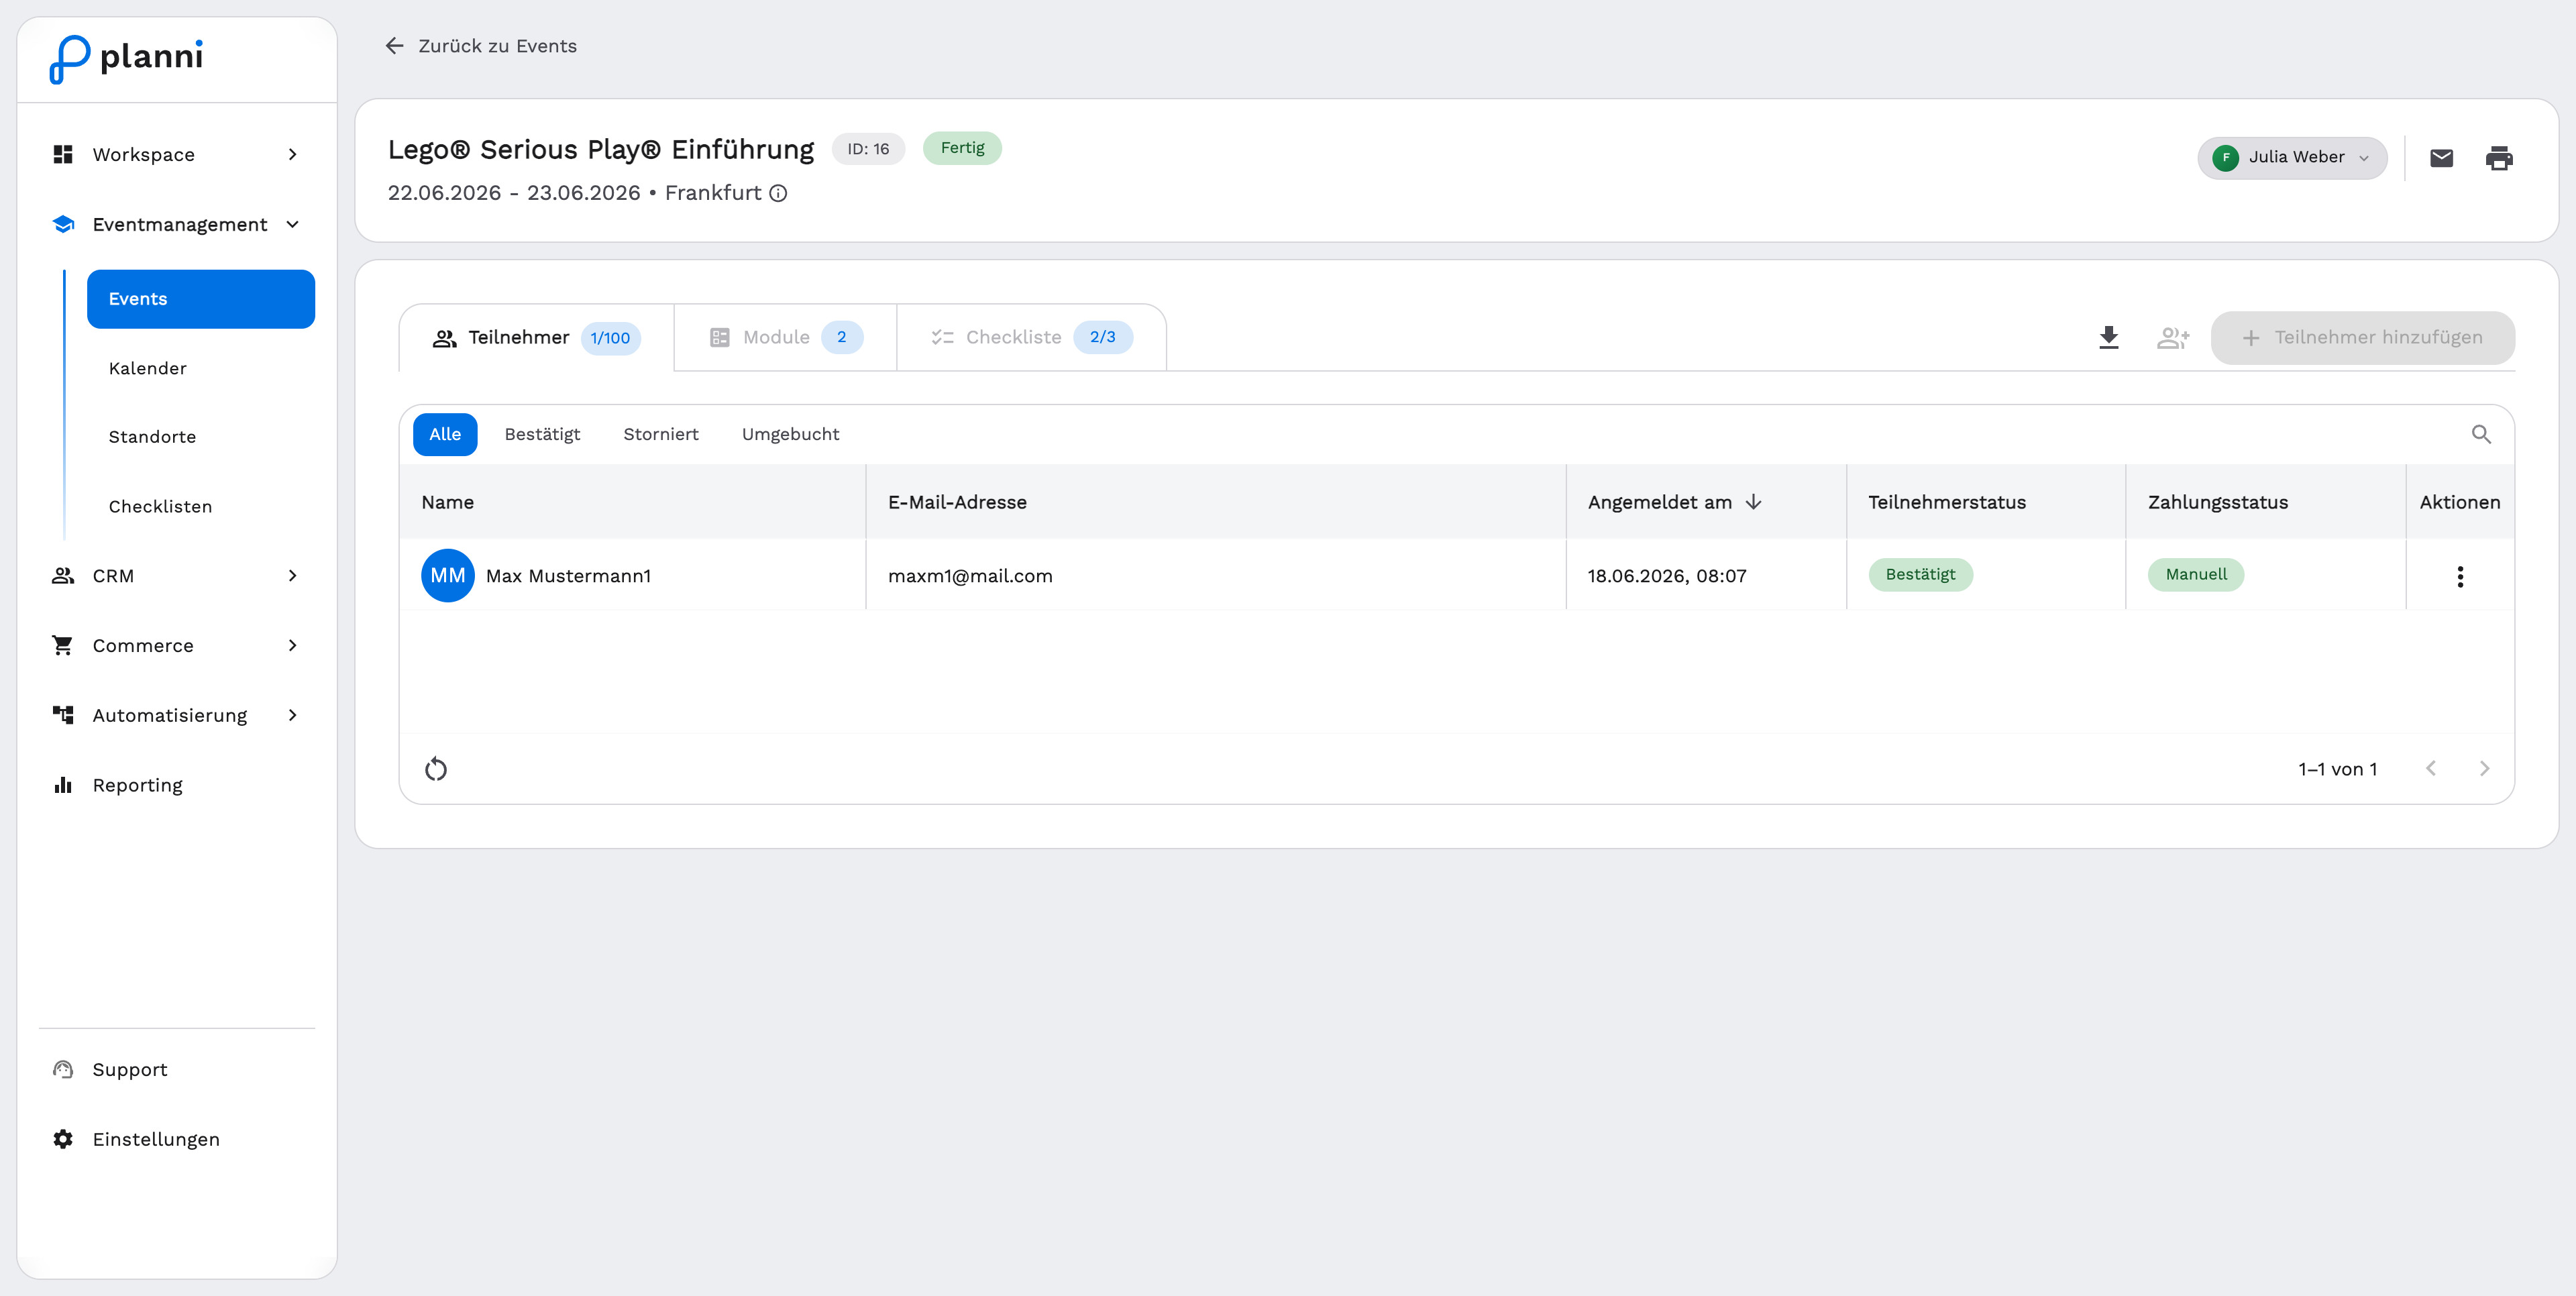This screenshot has height=1296, width=2576.
Task: Click email maxm1@mail.com
Action: (x=970, y=576)
